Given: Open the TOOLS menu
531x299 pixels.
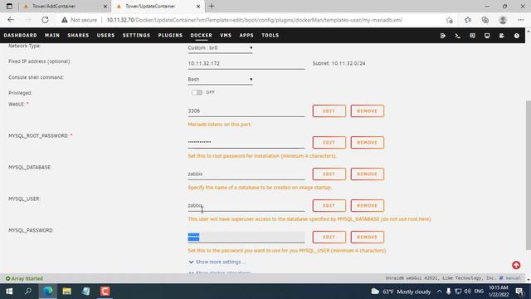Looking at the screenshot, I should [x=270, y=35].
